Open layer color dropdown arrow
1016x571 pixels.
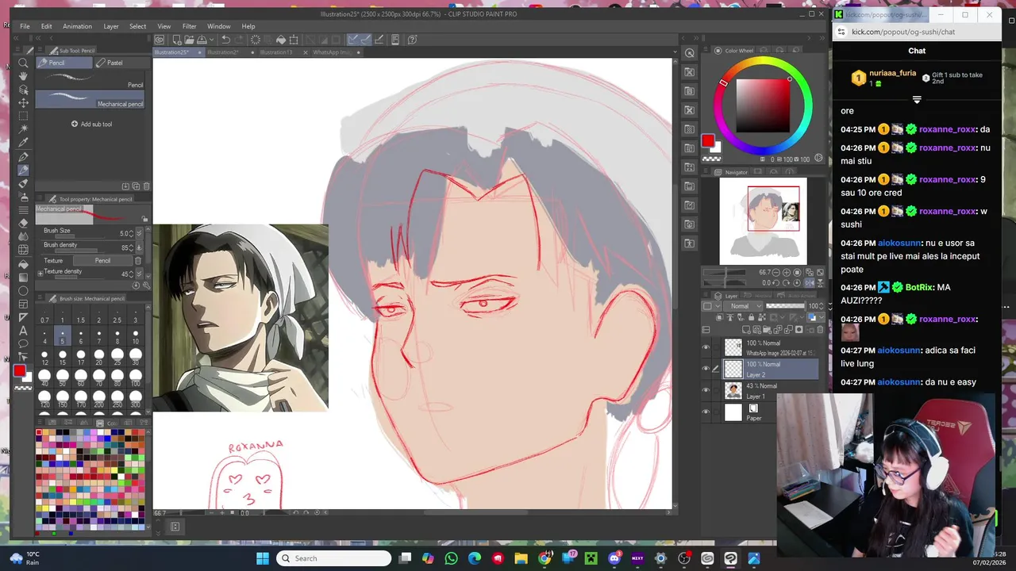pos(822,318)
